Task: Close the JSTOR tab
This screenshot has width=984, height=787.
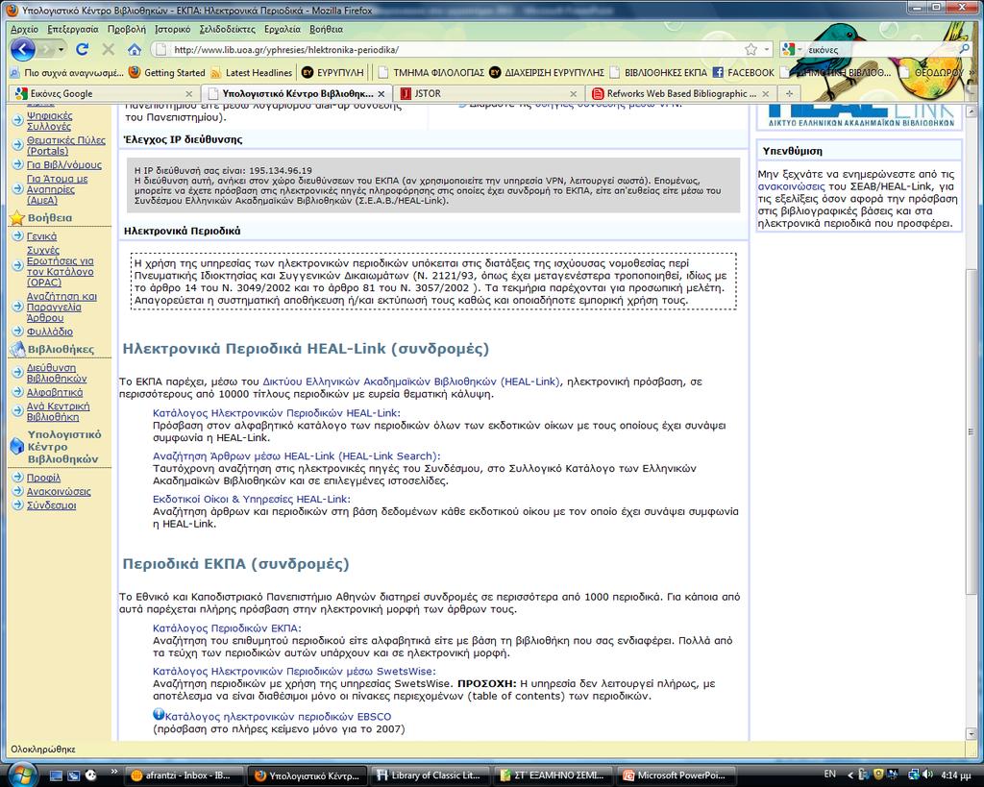Action: (573, 93)
